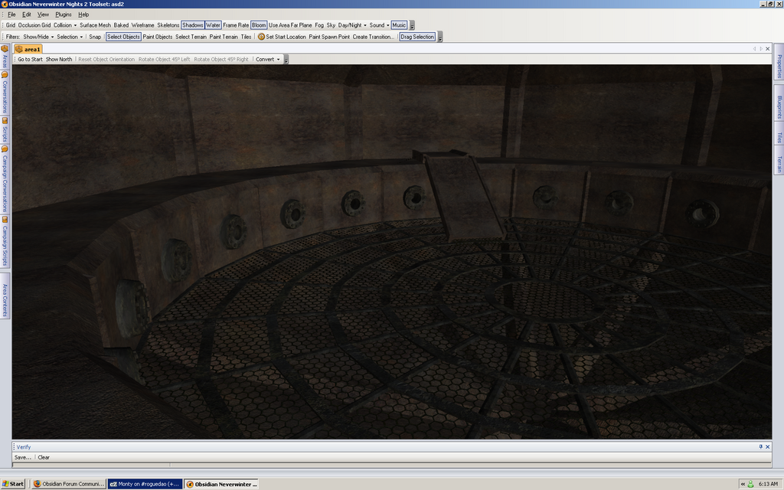The image size is (784, 490).
Task: Open the Campaign Scripts side panel
Action: [5, 243]
